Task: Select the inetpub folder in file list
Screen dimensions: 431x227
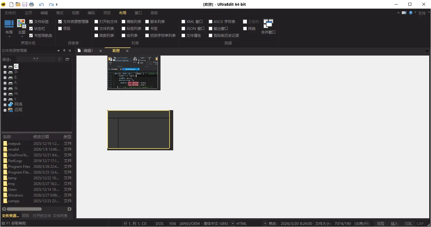Action: pyautogui.click(x=14, y=144)
